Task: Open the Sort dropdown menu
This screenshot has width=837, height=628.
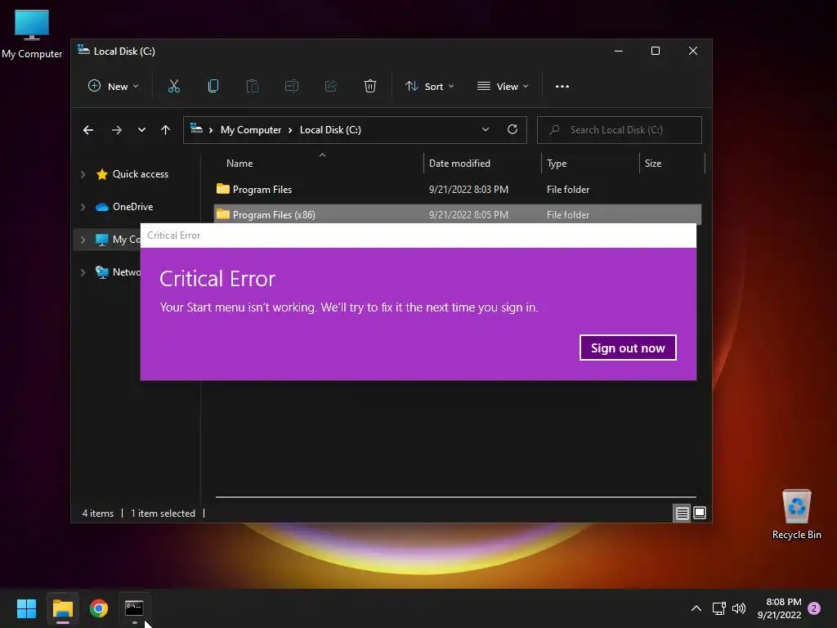Action: click(x=429, y=86)
